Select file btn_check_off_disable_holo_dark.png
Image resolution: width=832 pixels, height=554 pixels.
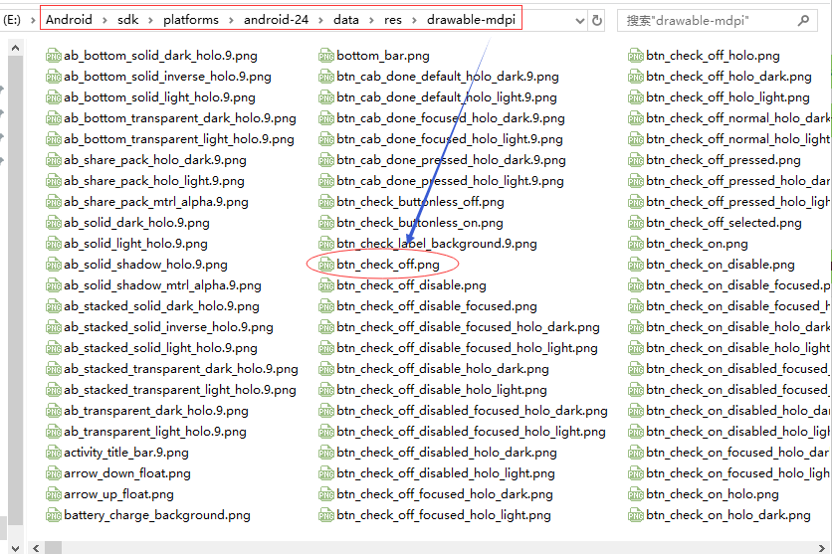(434, 369)
